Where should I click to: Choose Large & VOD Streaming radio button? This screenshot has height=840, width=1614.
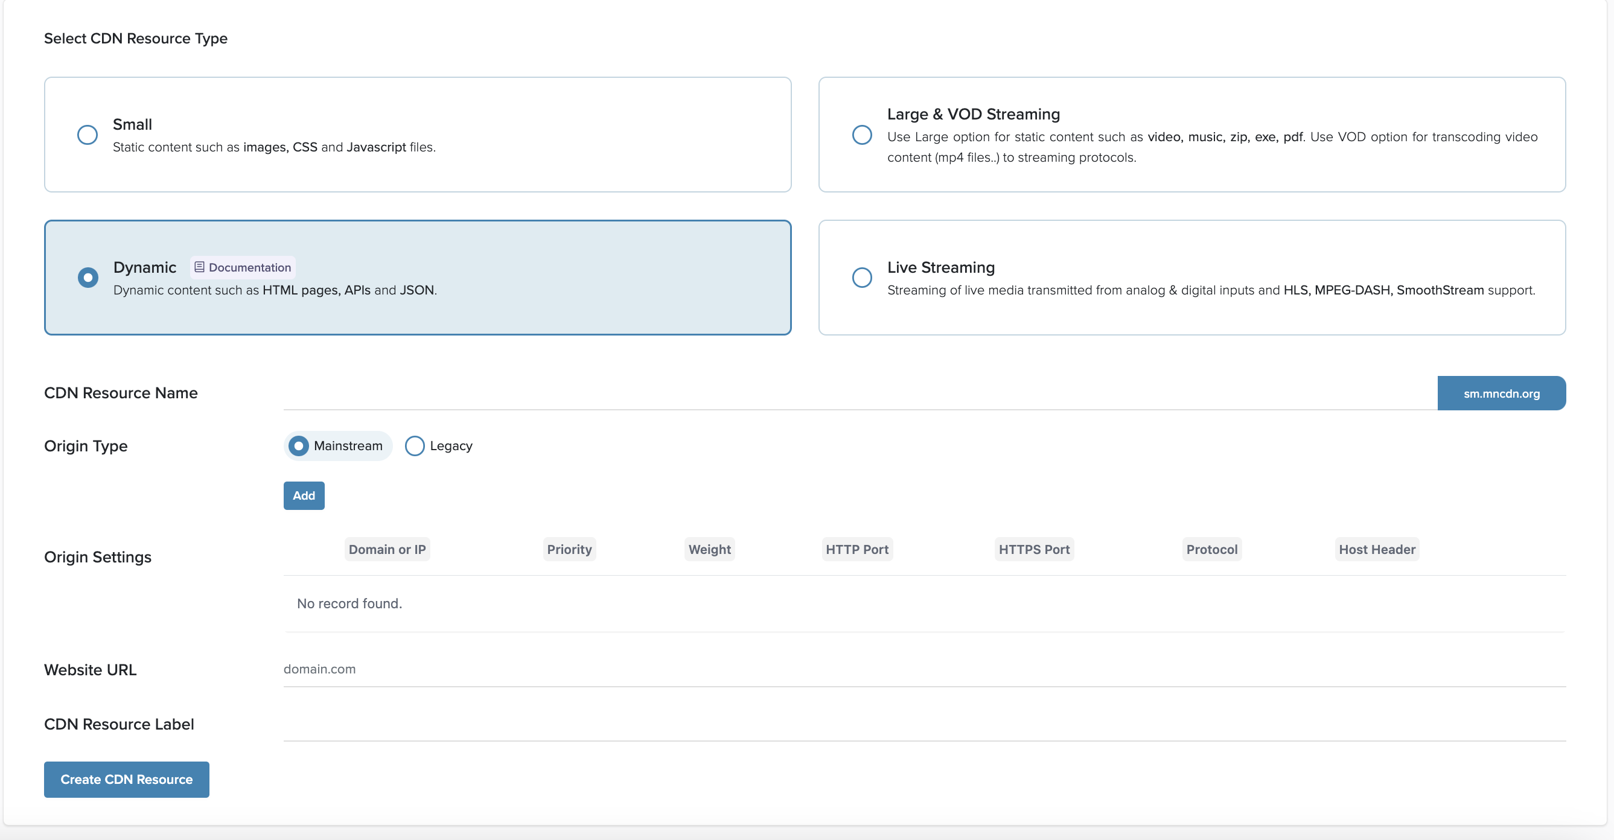pos(861,135)
